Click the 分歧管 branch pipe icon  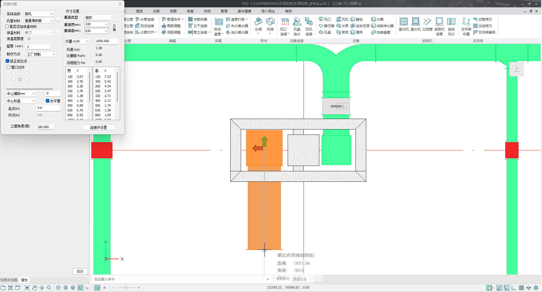[427, 22]
